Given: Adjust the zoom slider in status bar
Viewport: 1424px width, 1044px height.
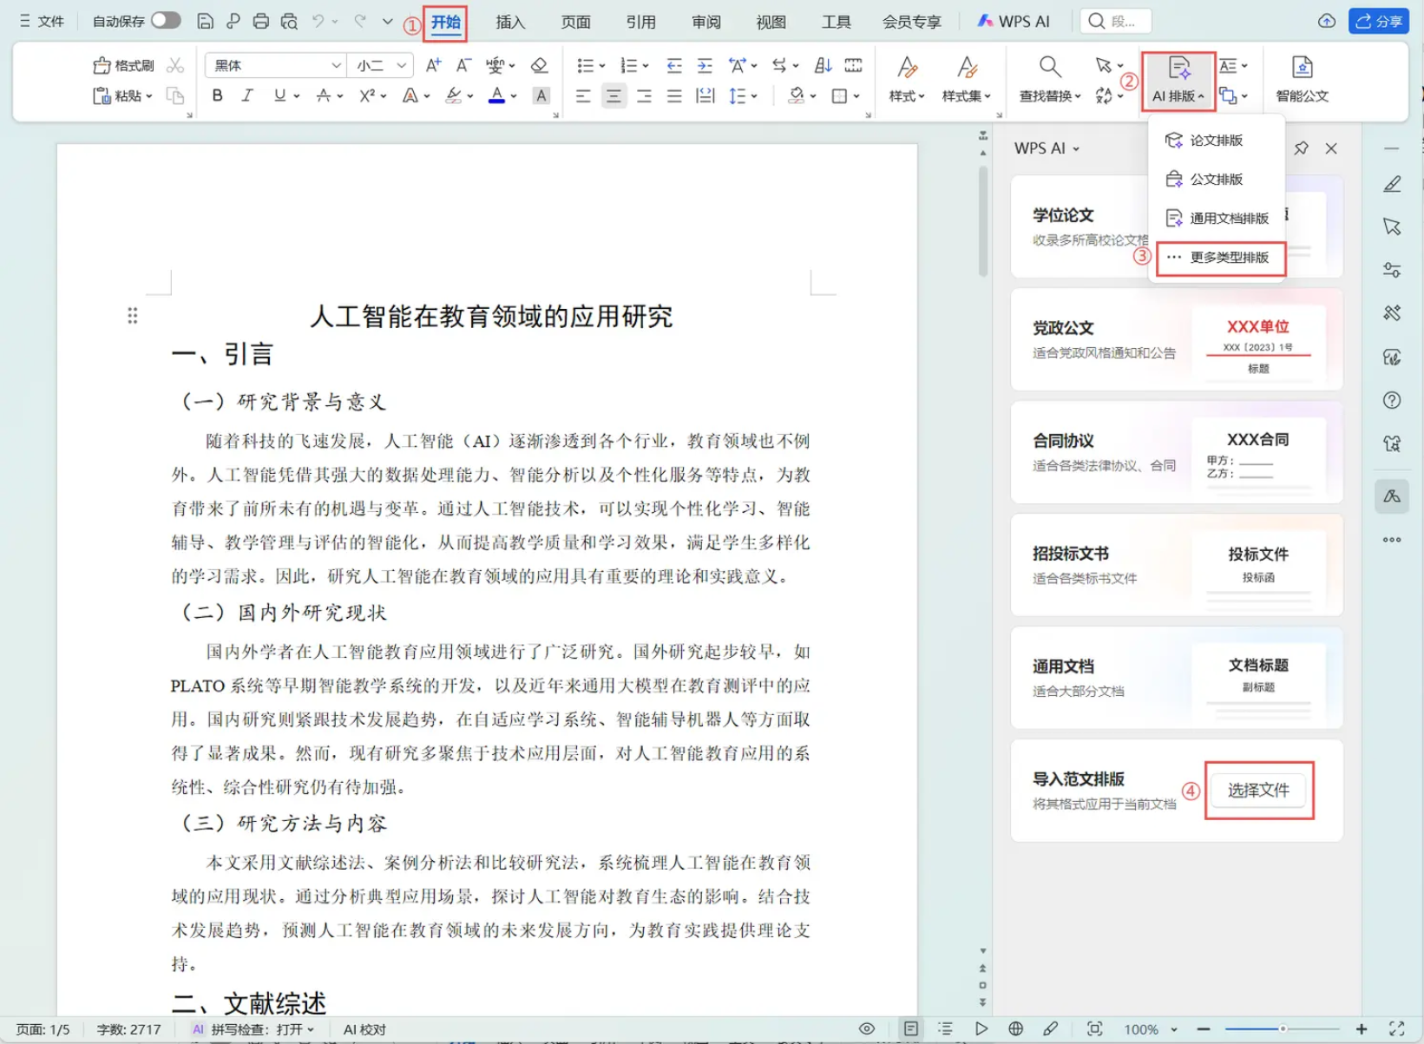Looking at the screenshot, I should coord(1282,1029).
